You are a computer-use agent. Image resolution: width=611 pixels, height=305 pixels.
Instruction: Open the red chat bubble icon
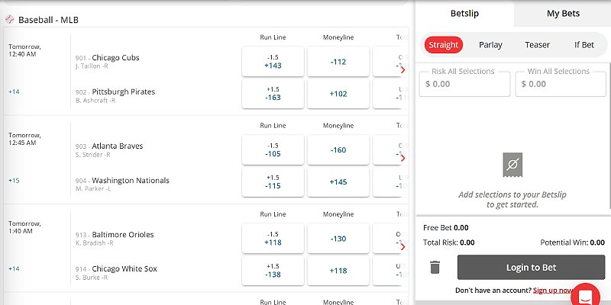click(x=587, y=295)
